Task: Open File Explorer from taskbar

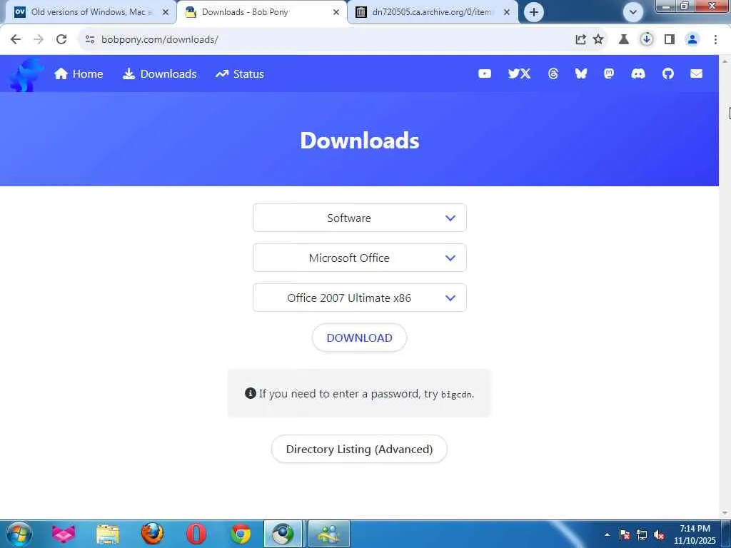Action: tap(108, 534)
